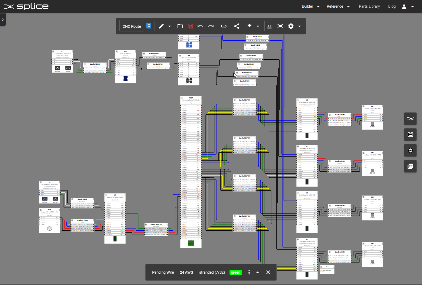
Task: Save the harness with the red save icon
Action: pos(190,26)
